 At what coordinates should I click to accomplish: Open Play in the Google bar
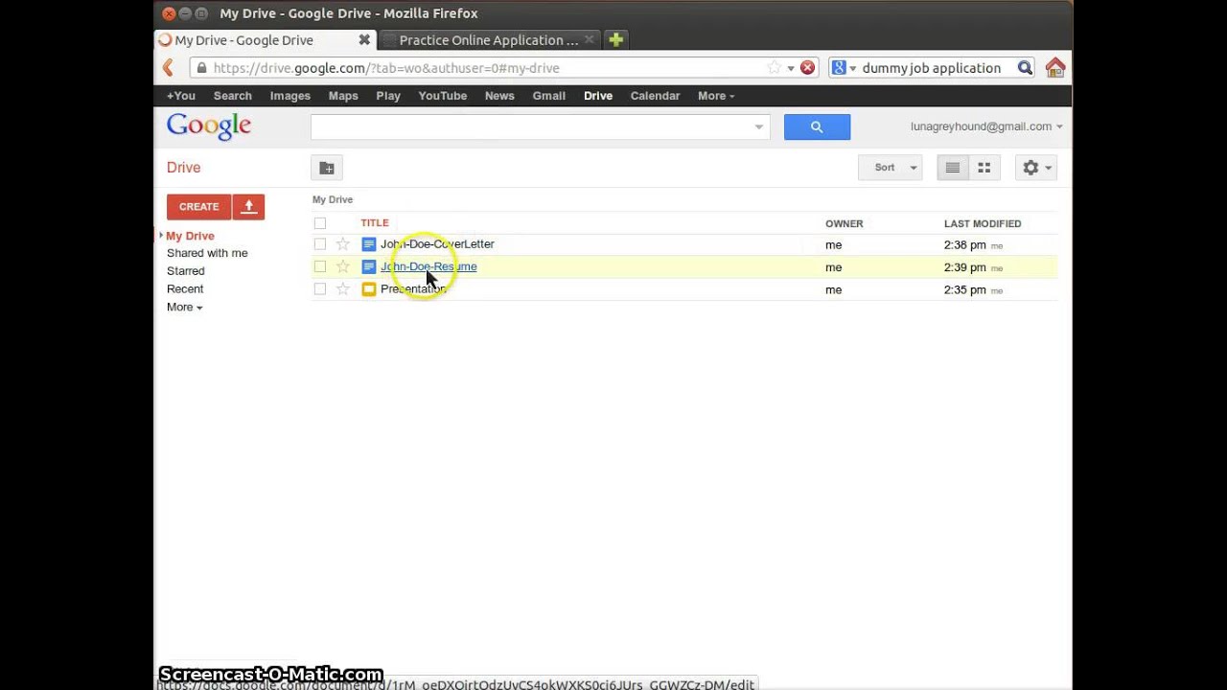coord(388,96)
